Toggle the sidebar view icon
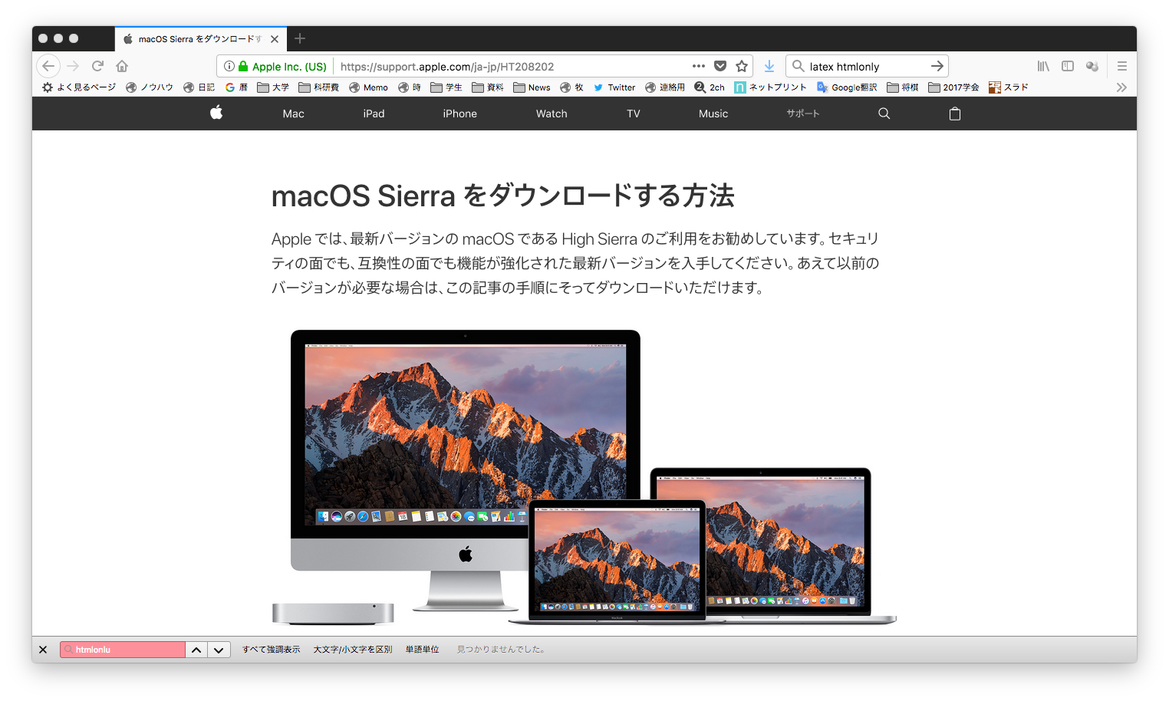The height and width of the screenshot is (701, 1169). tap(1068, 66)
